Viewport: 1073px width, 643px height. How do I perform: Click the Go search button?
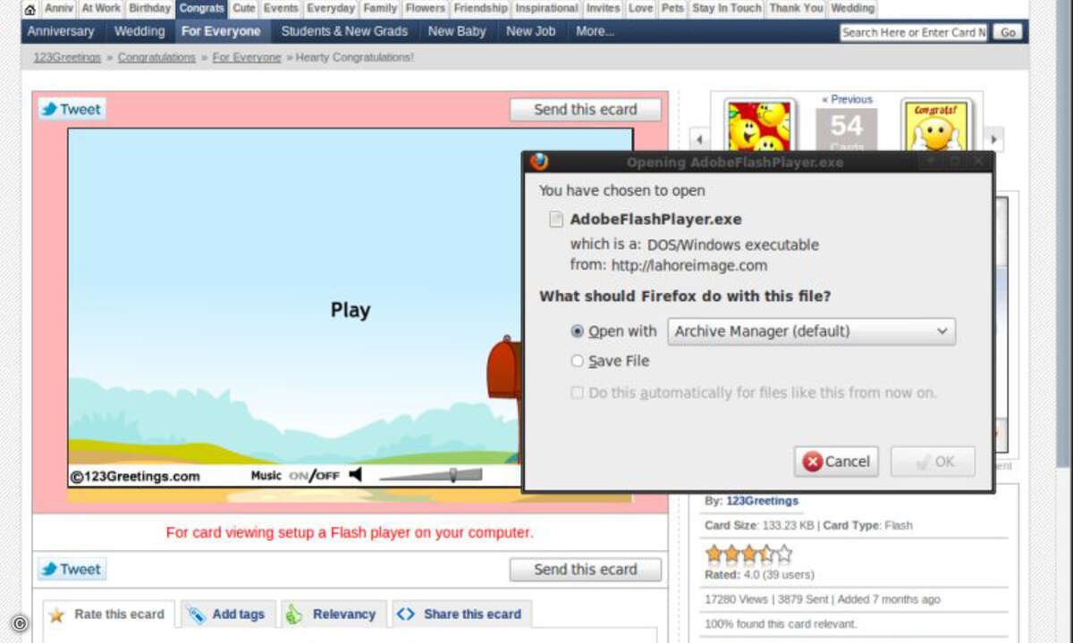tap(1007, 32)
